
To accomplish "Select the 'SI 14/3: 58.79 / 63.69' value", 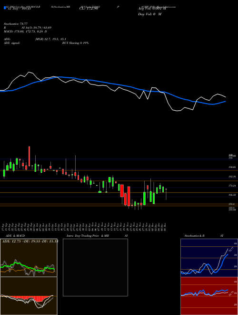I will [x=37, y=28].
